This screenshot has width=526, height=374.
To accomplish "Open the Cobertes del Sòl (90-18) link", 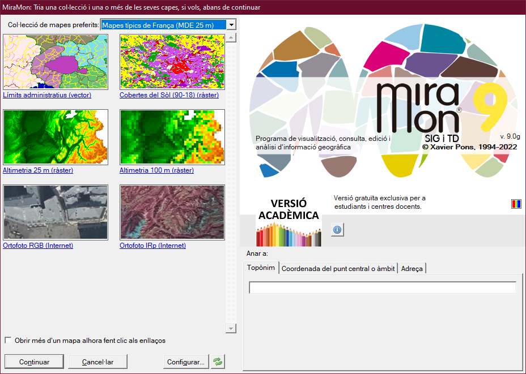I will [x=169, y=95].
